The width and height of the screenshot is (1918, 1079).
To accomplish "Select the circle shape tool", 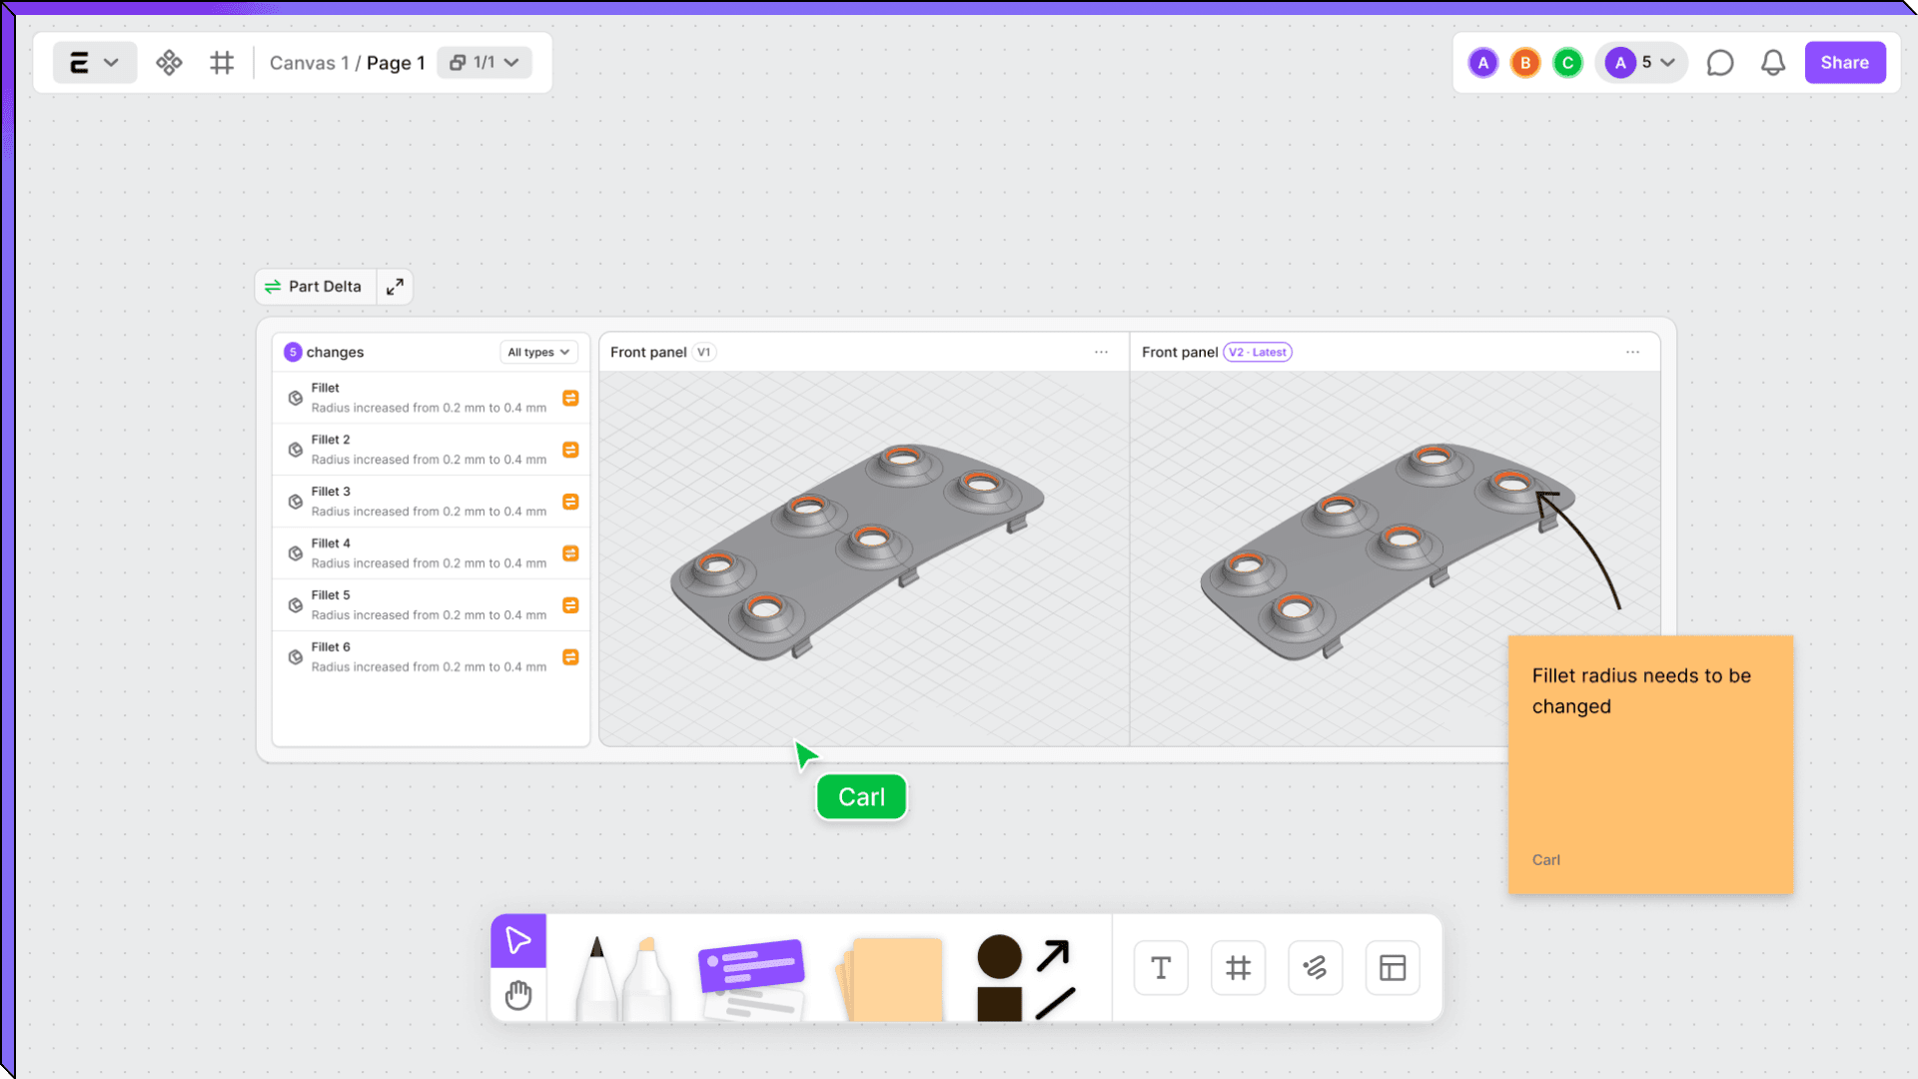I will (999, 957).
